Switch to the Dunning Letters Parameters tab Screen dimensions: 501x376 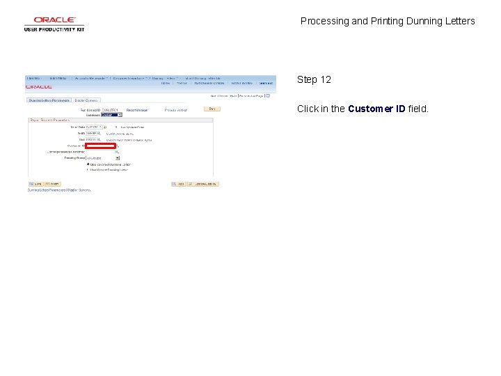[49, 100]
